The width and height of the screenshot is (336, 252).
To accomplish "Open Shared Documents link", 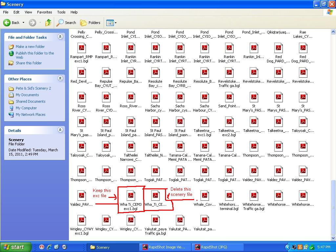I will tap(31, 101).
